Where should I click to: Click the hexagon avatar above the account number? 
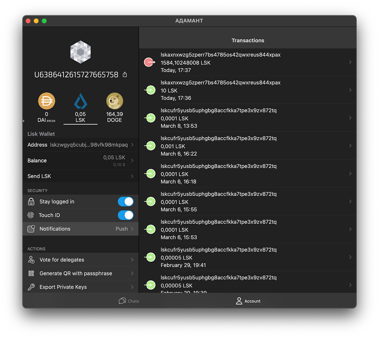80,52
